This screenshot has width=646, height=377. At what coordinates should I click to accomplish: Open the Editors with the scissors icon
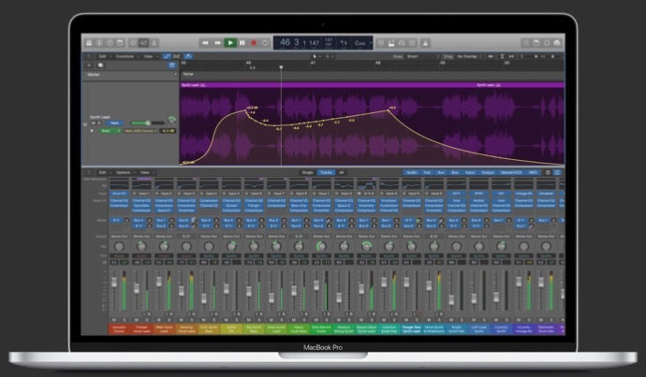tap(154, 43)
